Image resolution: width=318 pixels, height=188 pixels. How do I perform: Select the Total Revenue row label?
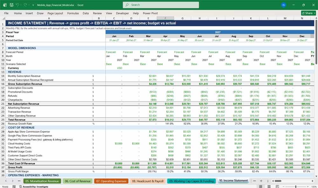pyautogui.click(x=17, y=120)
